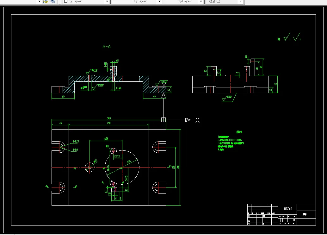Click the X axis label
Screen dimensions: 327x235
point(197,120)
